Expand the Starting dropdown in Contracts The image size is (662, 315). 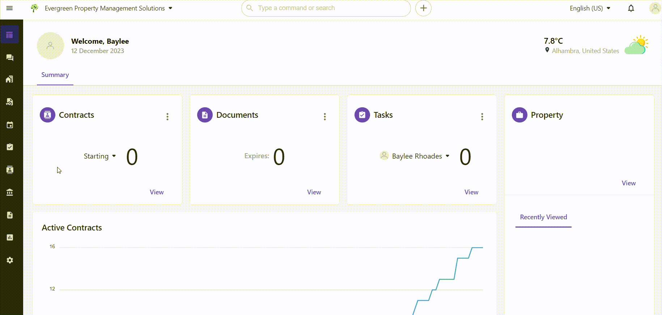tap(100, 156)
